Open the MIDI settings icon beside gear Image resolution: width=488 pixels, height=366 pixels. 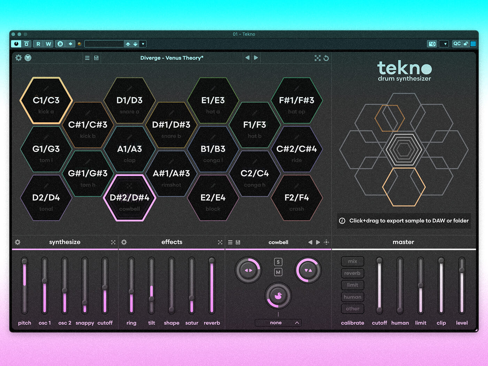pyautogui.click(x=28, y=58)
